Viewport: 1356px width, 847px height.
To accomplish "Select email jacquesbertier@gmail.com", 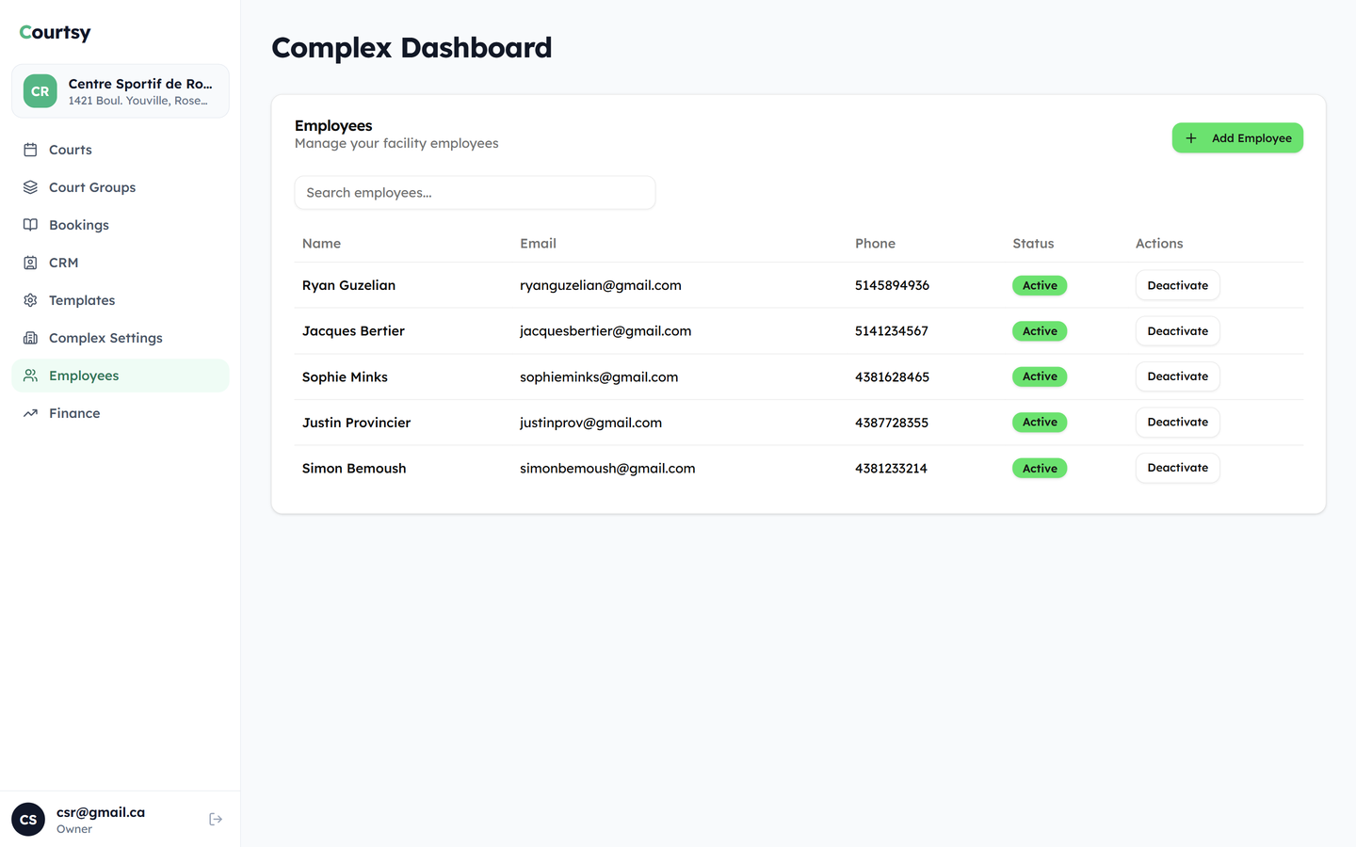I will [605, 331].
